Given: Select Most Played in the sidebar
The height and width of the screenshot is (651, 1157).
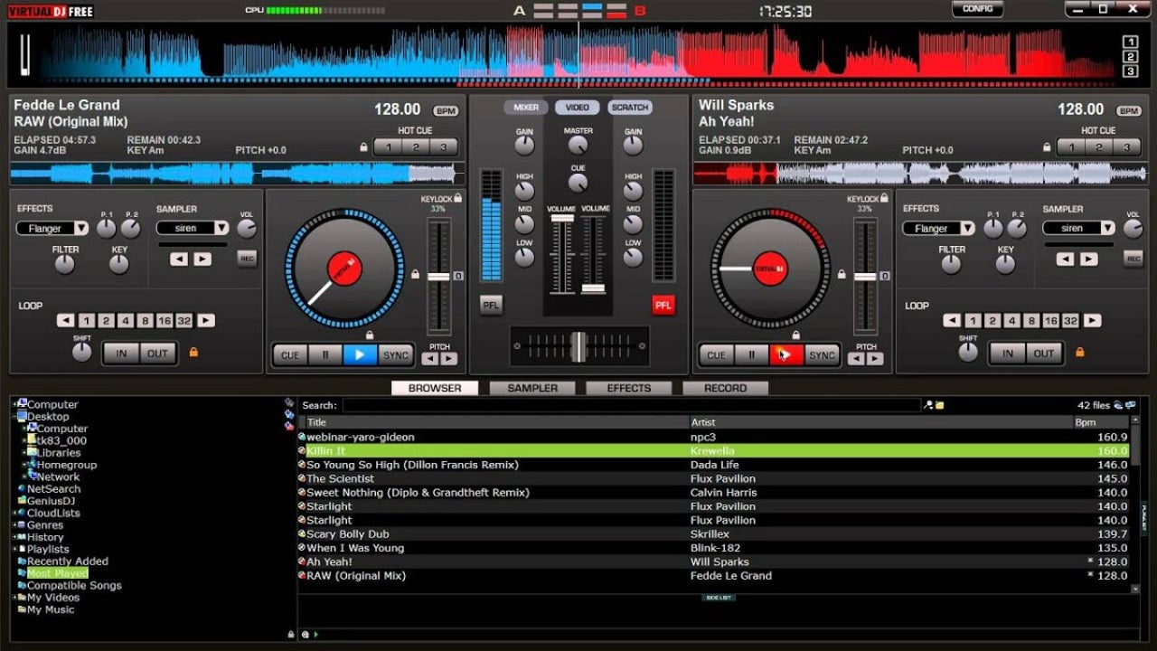Looking at the screenshot, I should click(x=56, y=572).
